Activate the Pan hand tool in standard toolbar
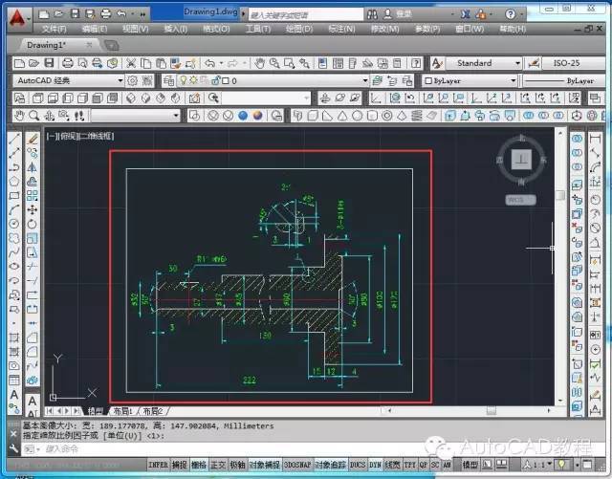 tap(259, 63)
